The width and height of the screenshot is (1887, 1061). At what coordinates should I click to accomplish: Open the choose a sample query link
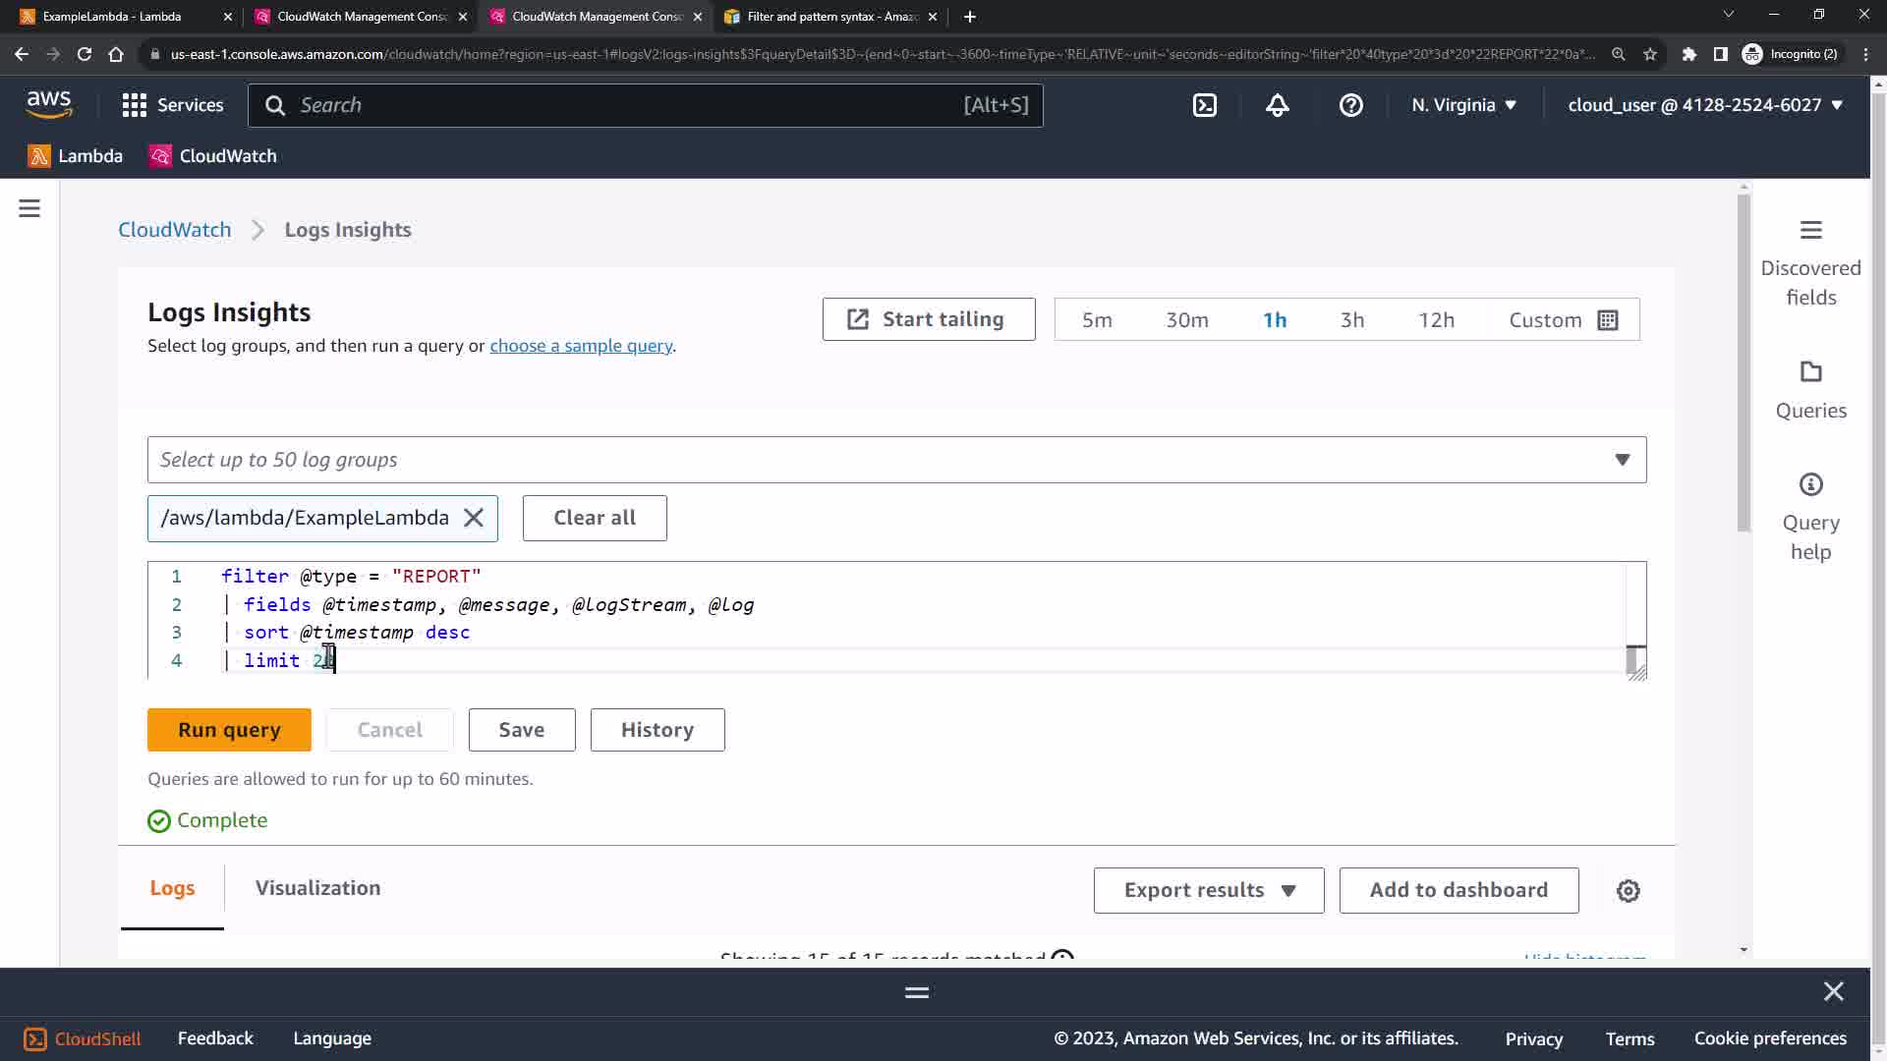[581, 346]
